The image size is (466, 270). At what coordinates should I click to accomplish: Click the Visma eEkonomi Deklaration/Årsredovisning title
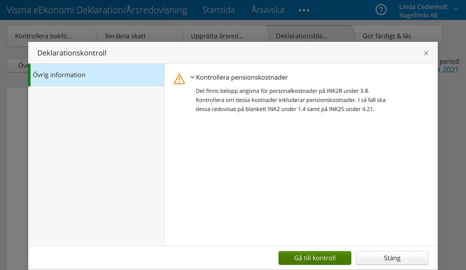pos(97,10)
